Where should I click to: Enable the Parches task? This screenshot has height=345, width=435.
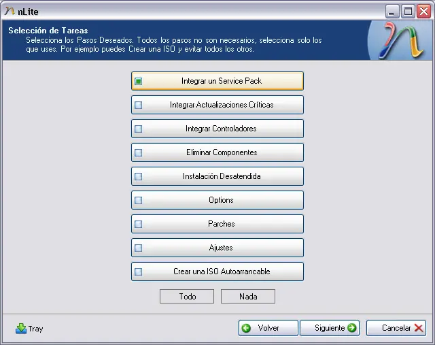click(x=217, y=224)
